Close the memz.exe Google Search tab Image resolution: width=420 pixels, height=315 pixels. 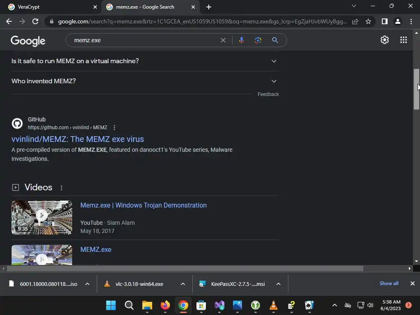[x=193, y=7]
